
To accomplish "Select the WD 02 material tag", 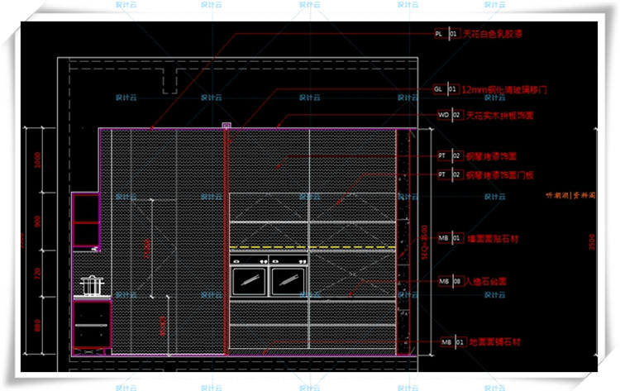I will click(x=450, y=115).
